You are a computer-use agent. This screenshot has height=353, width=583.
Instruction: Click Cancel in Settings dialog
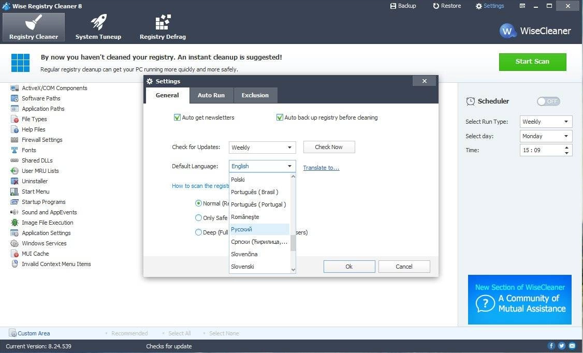(404, 267)
